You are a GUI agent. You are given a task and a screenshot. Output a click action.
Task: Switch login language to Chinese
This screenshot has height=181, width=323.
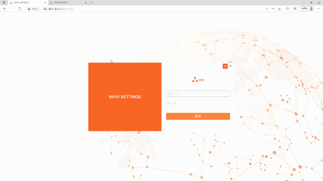click(x=225, y=66)
